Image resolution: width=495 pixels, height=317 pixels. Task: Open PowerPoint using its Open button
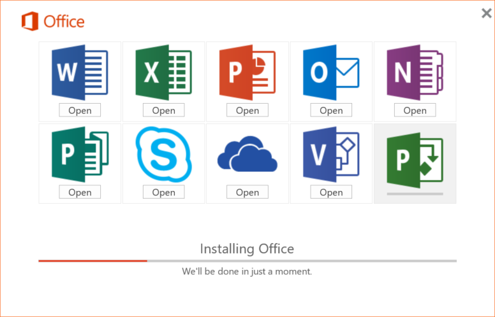247,110
